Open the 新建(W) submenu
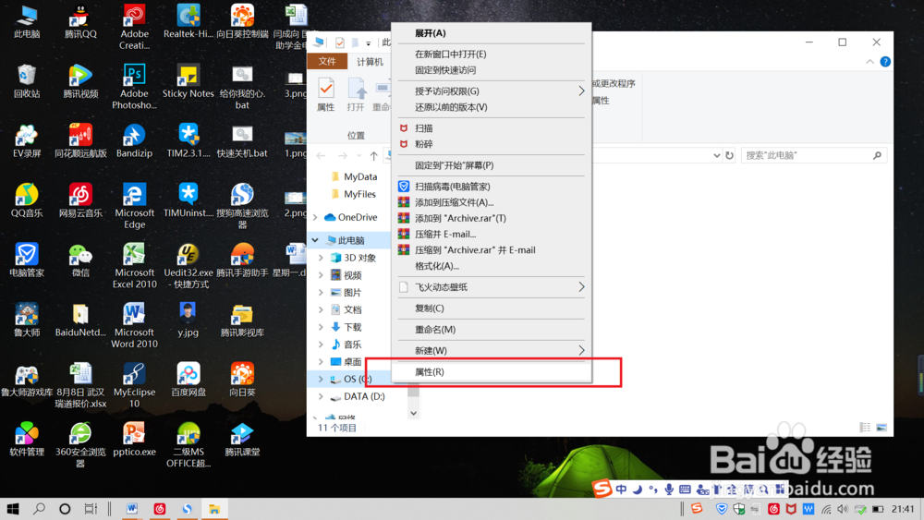This screenshot has width=924, height=520. coord(492,351)
